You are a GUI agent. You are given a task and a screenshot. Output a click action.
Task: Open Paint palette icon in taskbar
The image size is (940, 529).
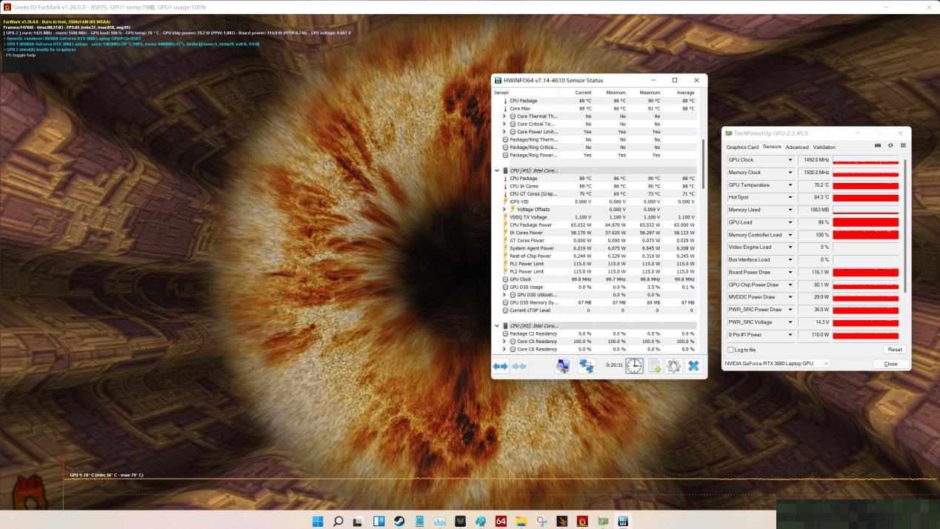(x=481, y=521)
